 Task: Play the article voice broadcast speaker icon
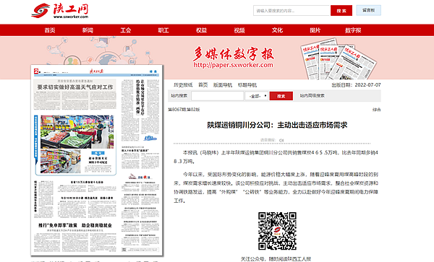point(281,140)
